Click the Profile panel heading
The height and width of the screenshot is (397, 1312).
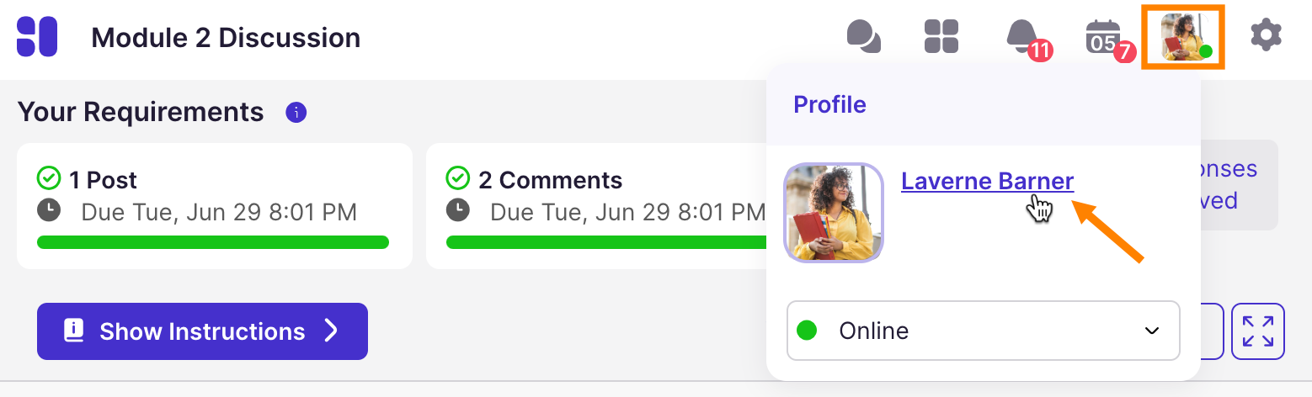pyautogui.click(x=829, y=104)
